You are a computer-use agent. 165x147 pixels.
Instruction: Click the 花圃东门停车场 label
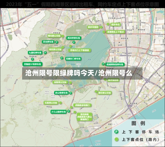point(73,59)
